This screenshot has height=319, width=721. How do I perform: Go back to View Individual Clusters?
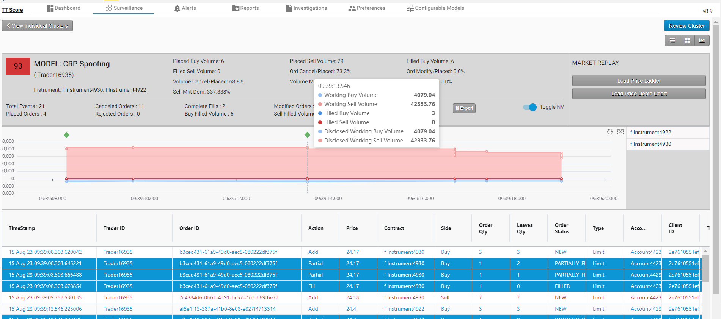click(x=37, y=26)
